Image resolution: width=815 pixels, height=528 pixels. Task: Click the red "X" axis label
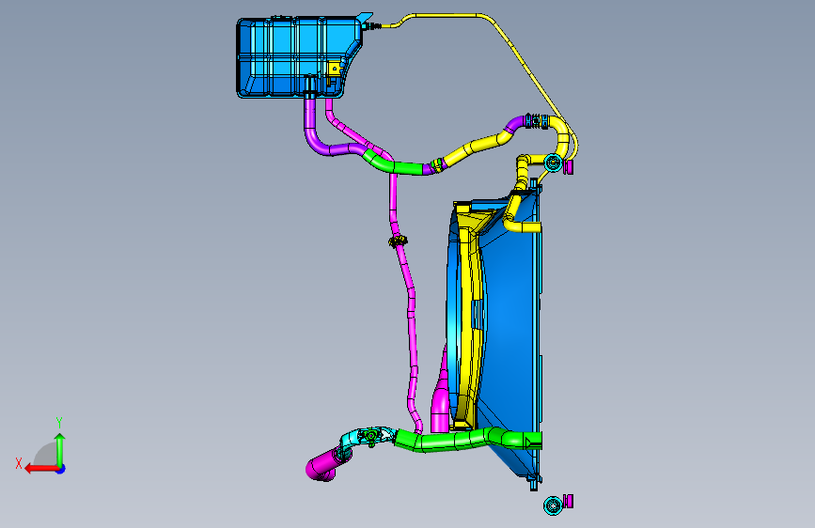pyautogui.click(x=19, y=463)
